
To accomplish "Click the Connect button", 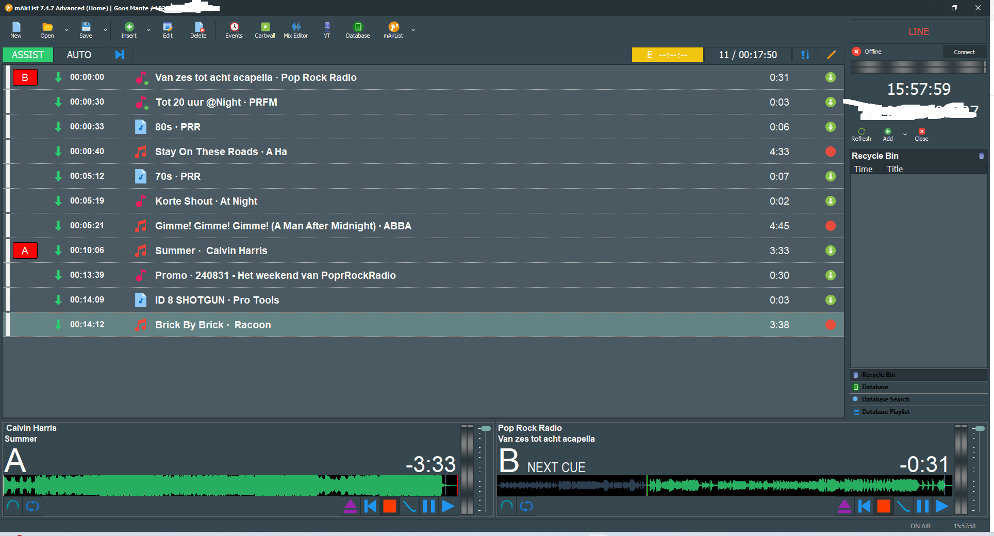I will (964, 52).
